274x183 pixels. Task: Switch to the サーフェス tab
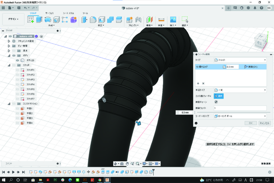[49, 13]
